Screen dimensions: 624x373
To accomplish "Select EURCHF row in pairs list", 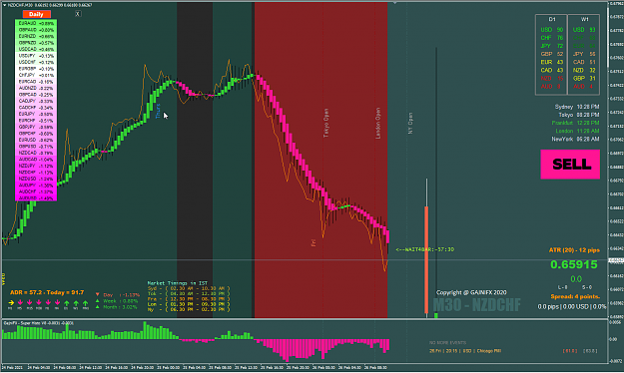I will click(36, 121).
